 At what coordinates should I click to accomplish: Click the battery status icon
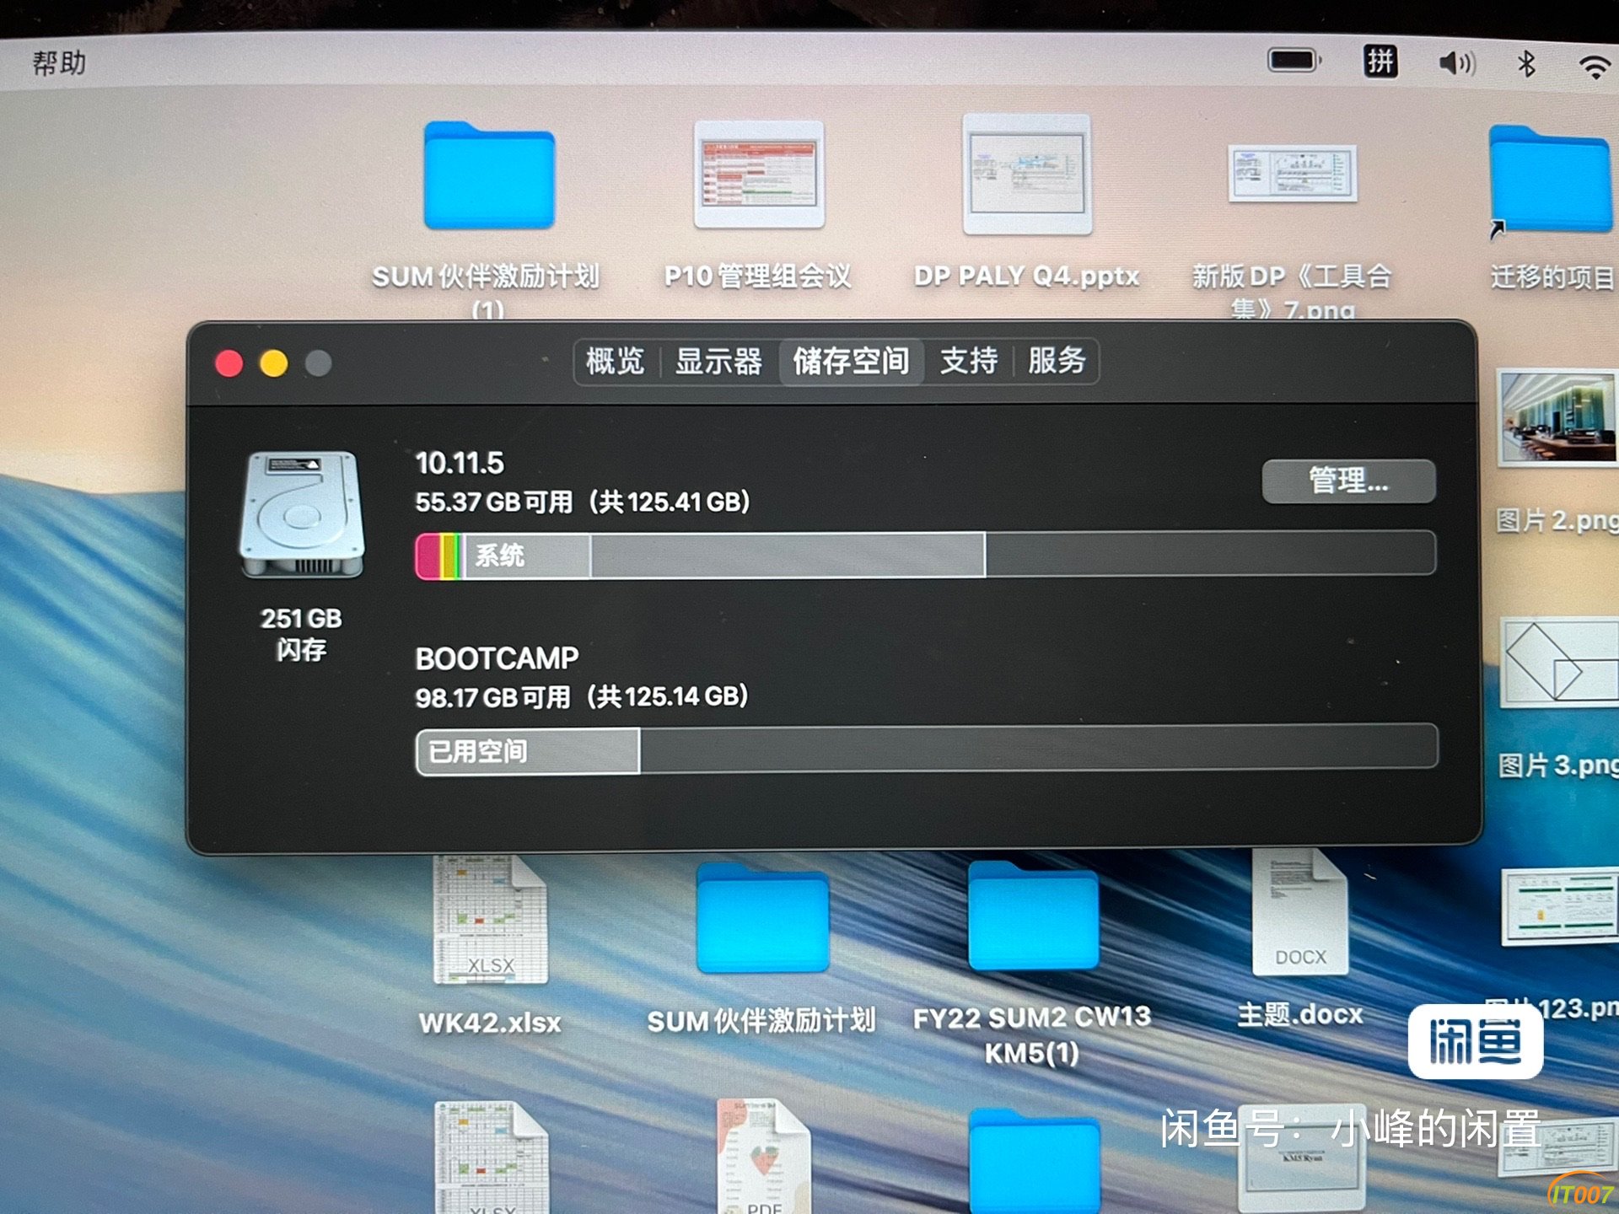[x=1294, y=61]
